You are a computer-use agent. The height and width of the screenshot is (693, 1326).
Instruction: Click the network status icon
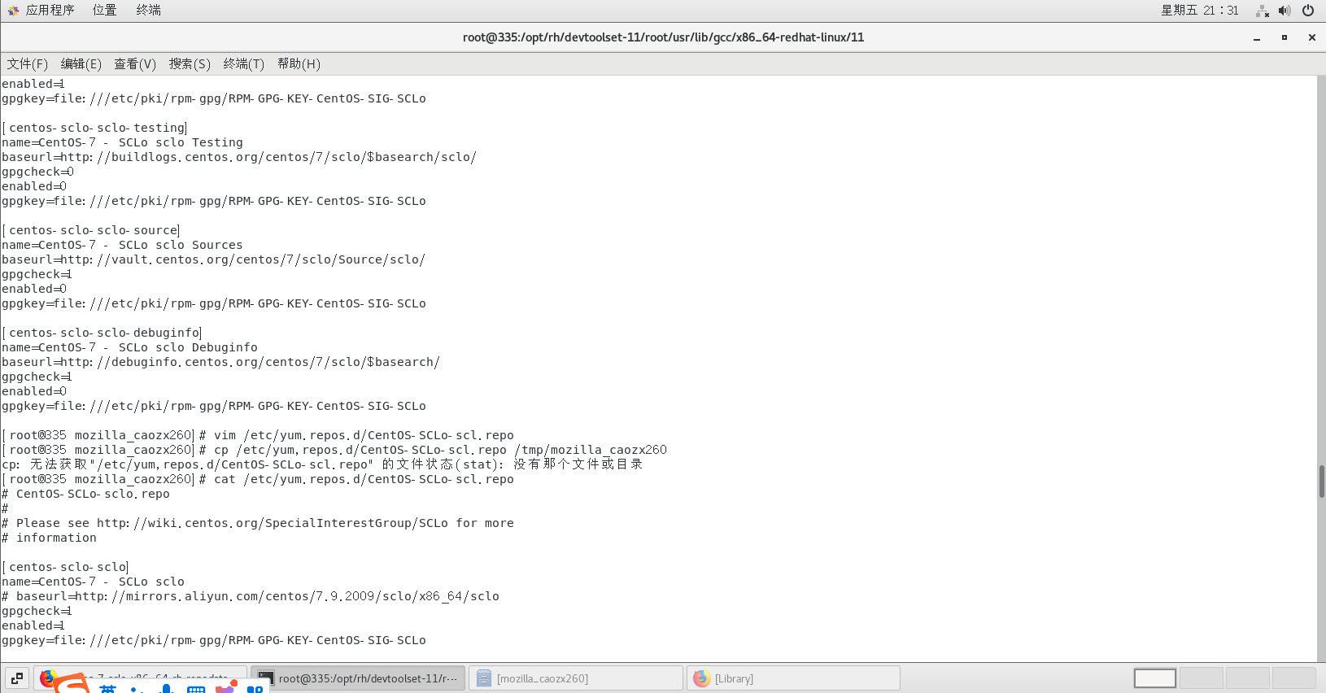click(1263, 11)
